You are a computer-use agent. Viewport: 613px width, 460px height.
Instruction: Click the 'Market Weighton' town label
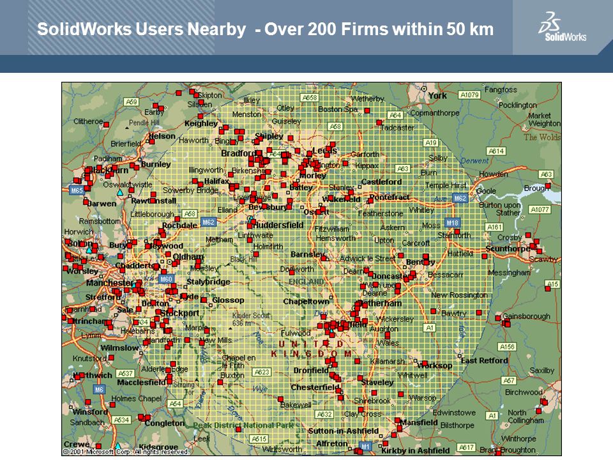[544, 119]
